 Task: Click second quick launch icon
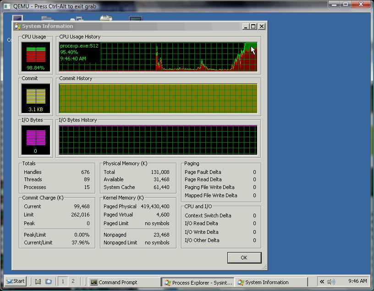[x=49, y=282]
